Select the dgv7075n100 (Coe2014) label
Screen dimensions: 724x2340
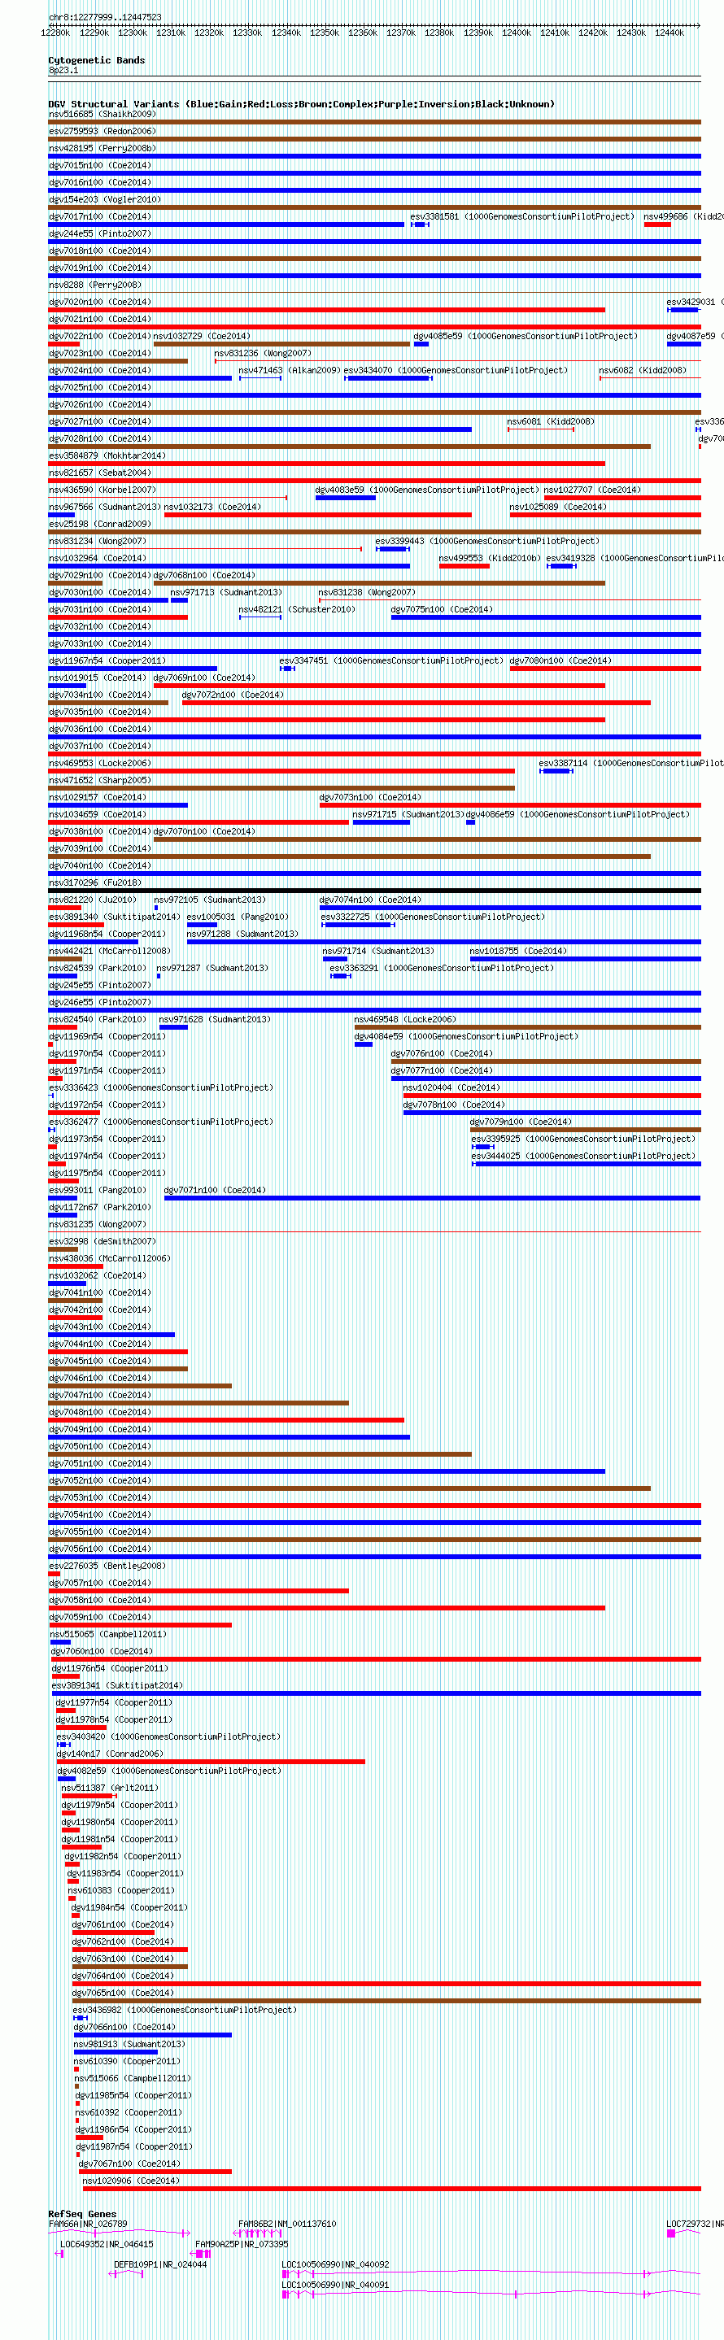(442, 609)
